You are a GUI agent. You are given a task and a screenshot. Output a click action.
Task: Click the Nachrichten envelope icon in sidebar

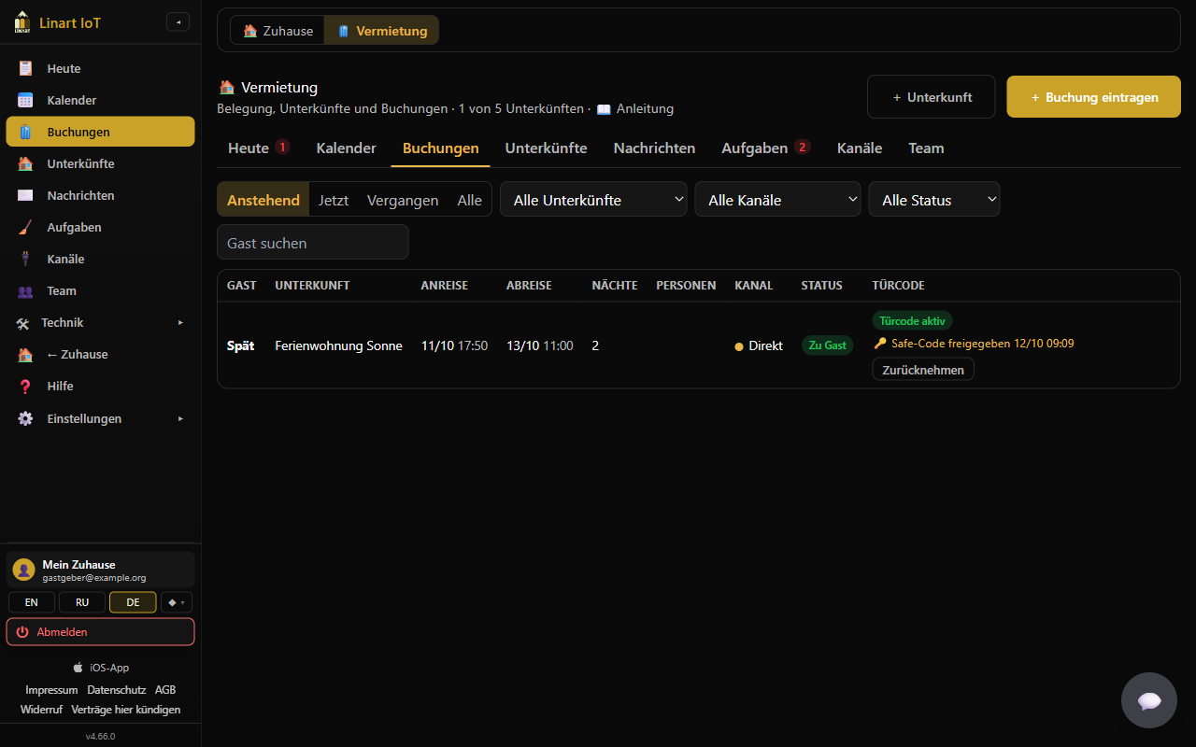coord(25,195)
